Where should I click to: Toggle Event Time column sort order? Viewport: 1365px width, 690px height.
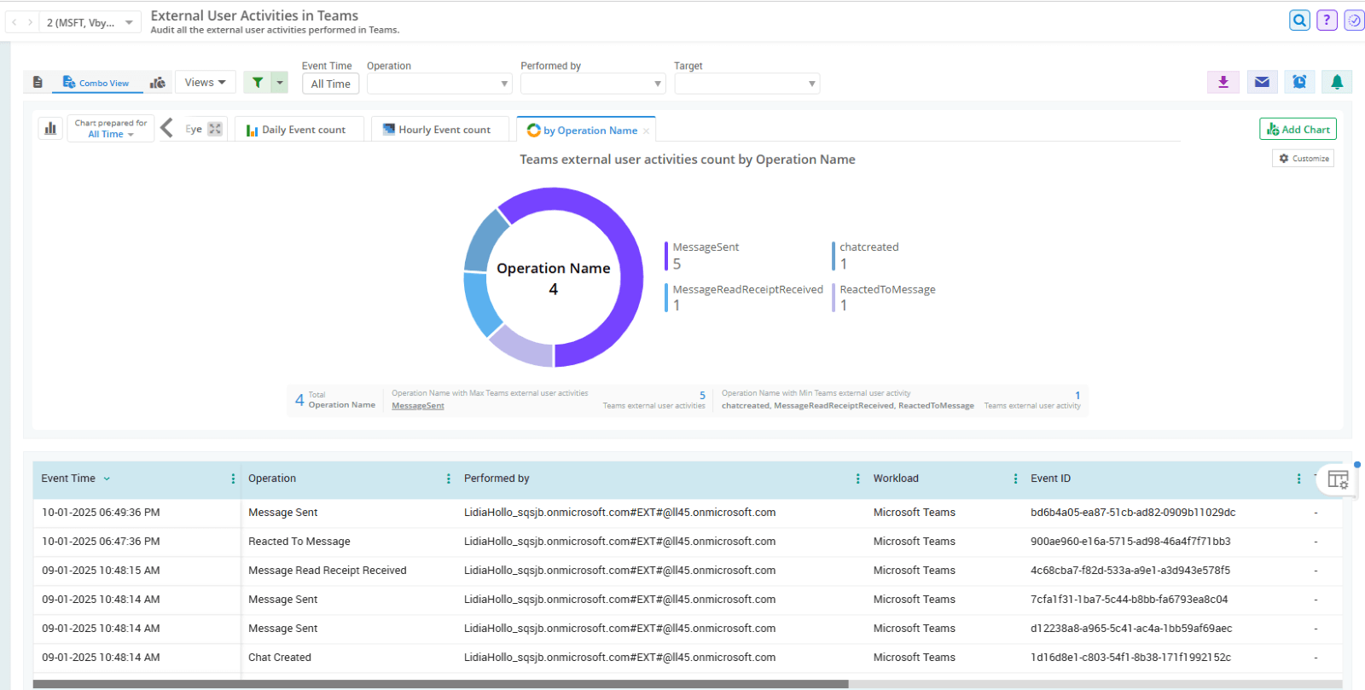pyautogui.click(x=107, y=479)
